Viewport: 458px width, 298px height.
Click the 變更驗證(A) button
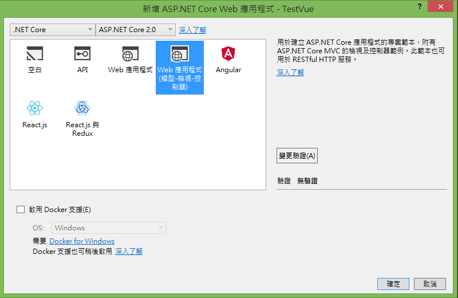coord(297,155)
